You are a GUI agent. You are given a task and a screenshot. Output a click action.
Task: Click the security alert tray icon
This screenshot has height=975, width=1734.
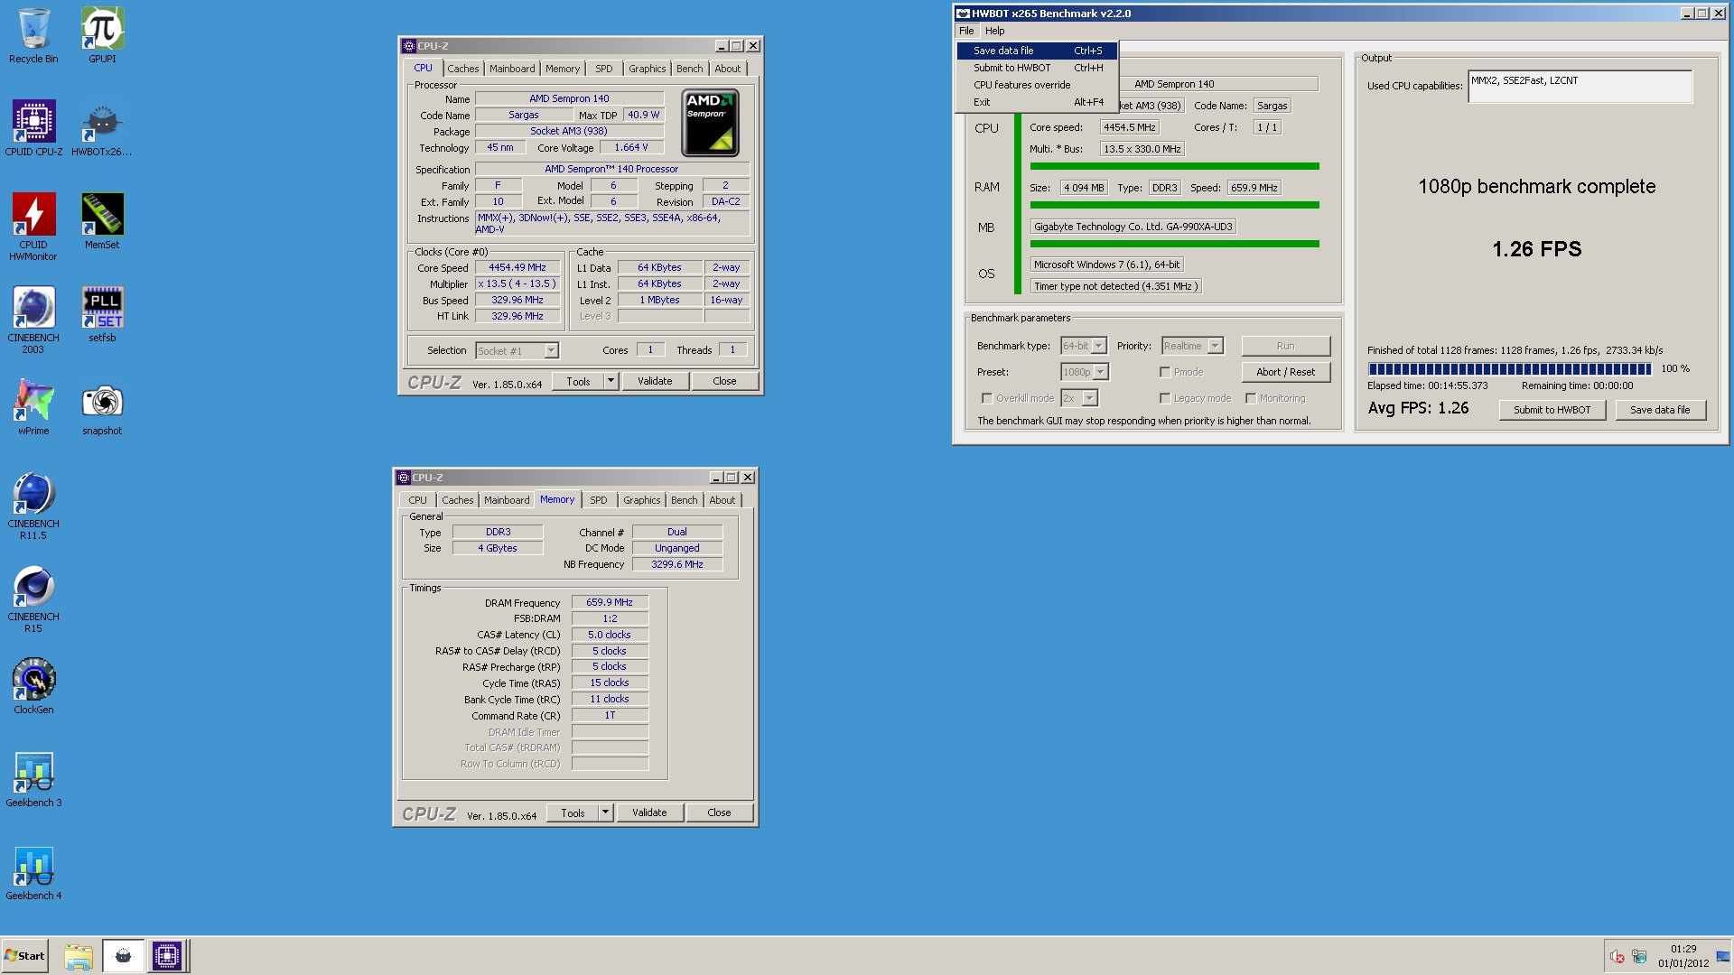point(1617,957)
